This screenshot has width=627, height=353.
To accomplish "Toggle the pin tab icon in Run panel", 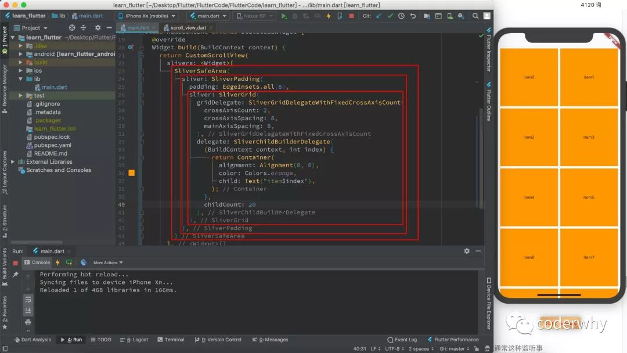I will coord(16,275).
